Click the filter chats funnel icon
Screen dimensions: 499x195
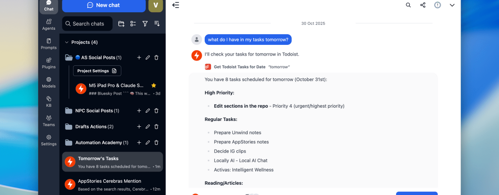tap(145, 23)
